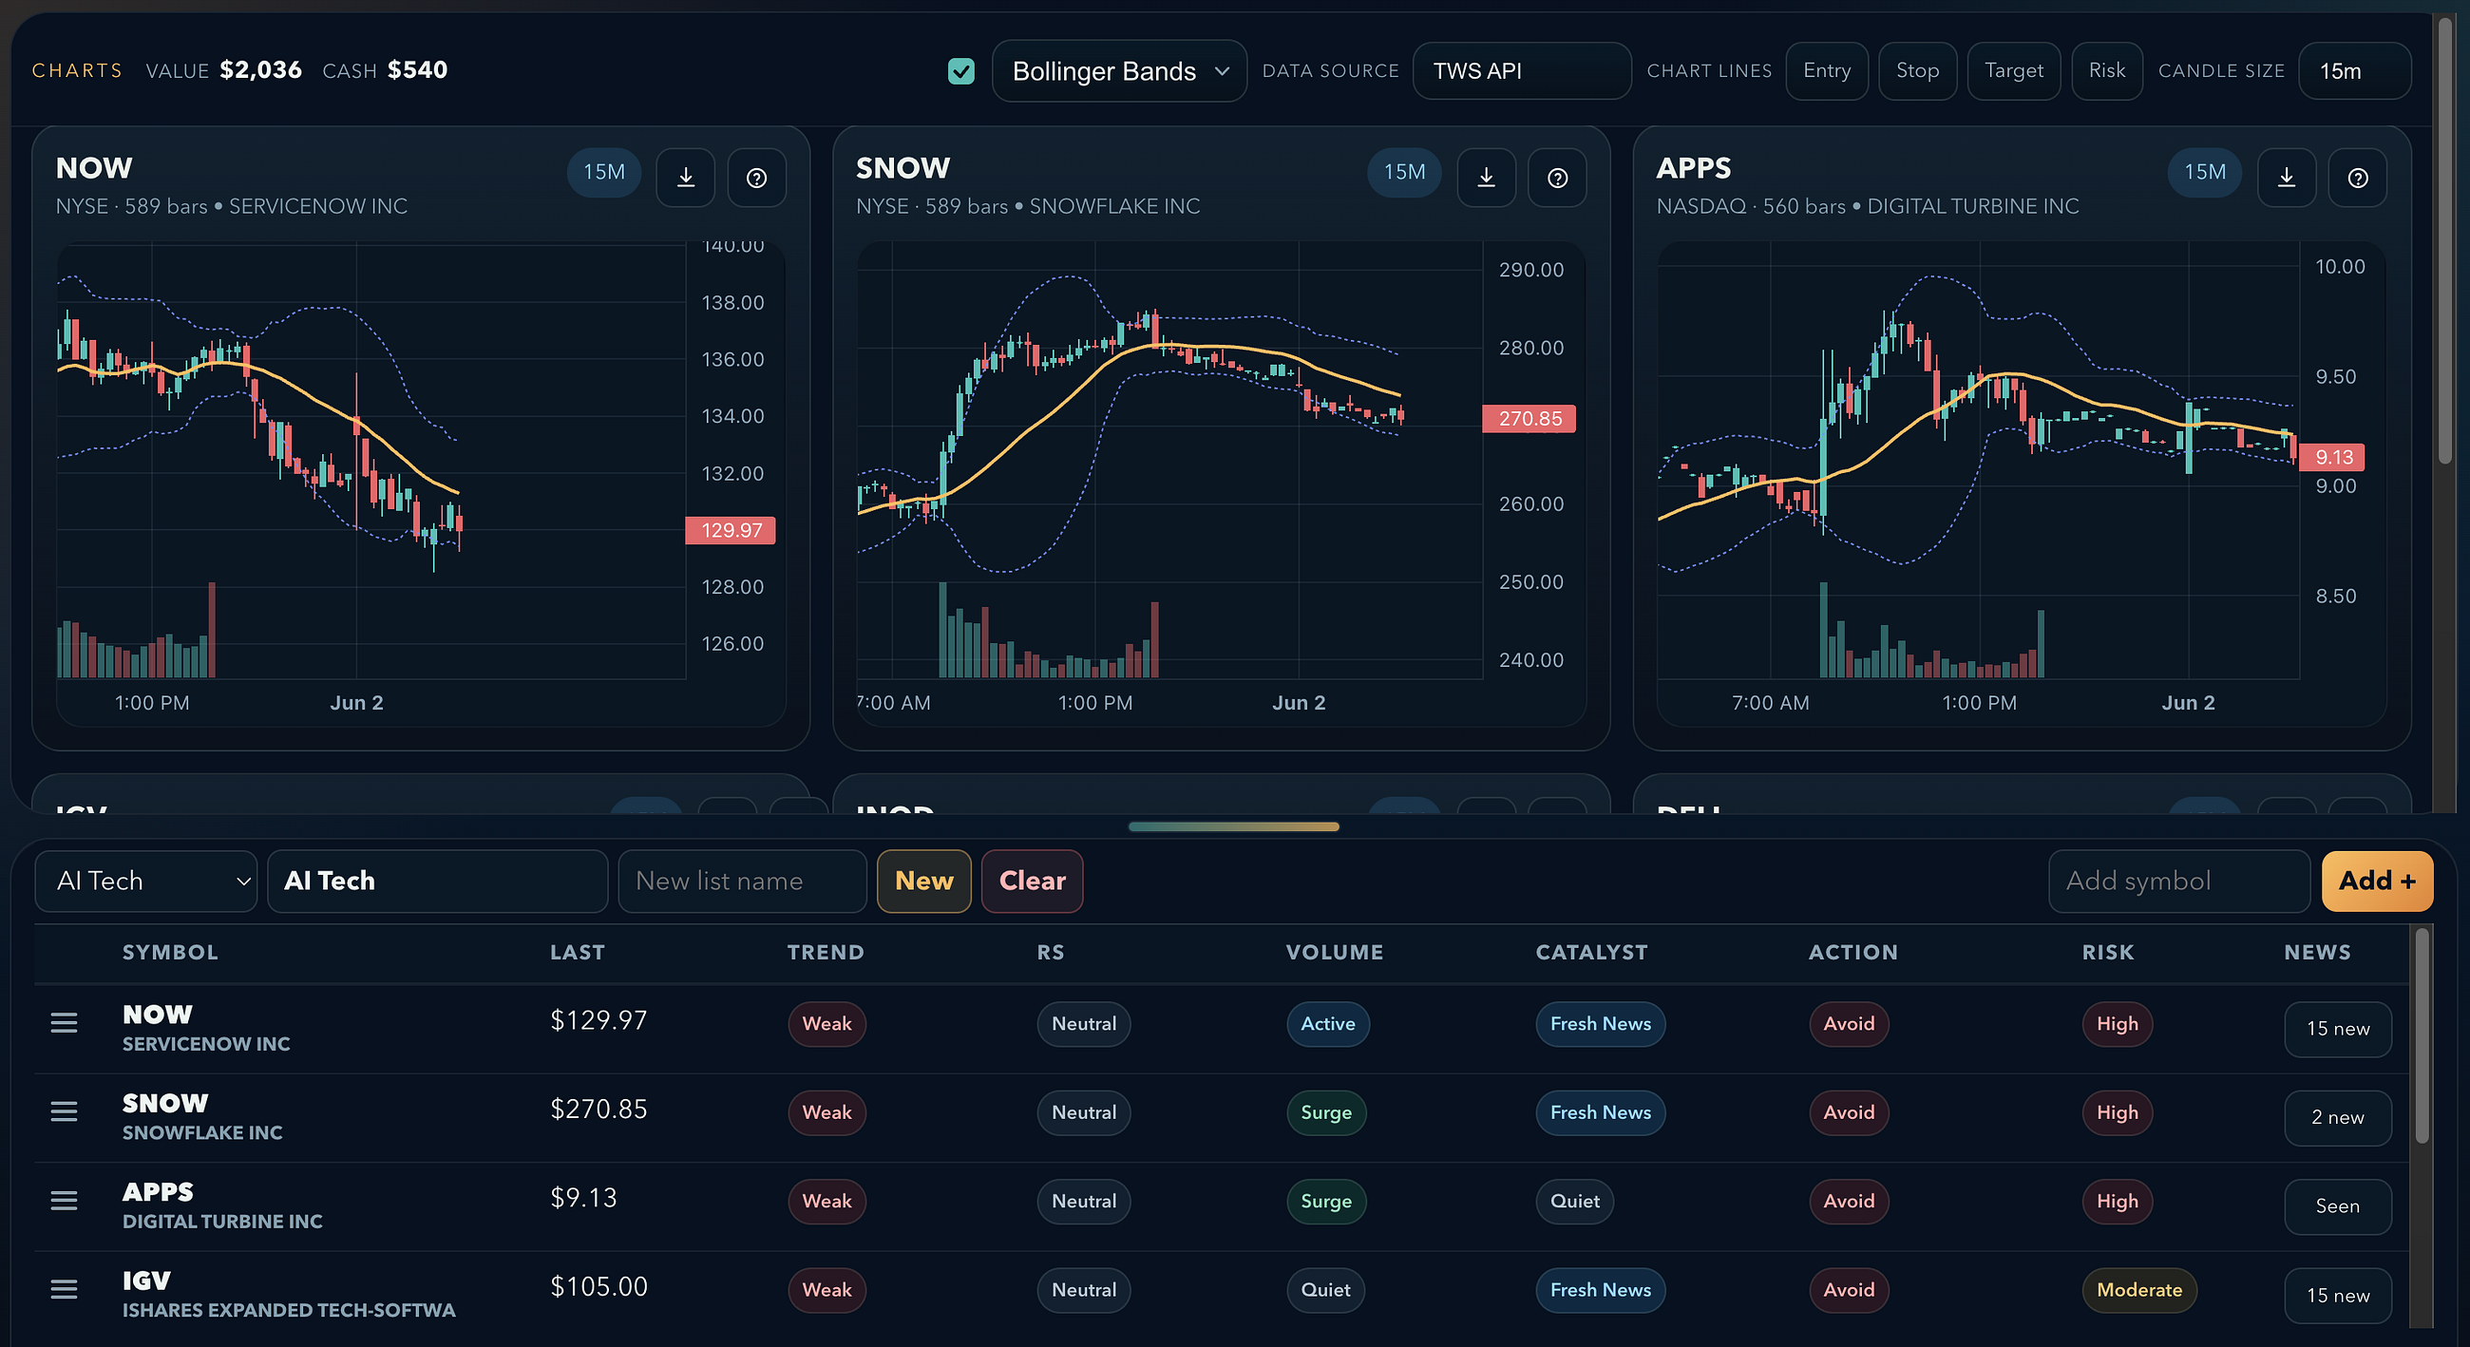Open the 15 new news for NOW
2470x1347 pixels.
2337,1030
